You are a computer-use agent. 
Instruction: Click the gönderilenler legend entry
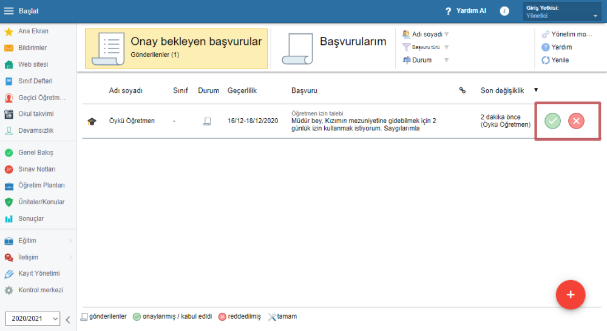pos(103,316)
